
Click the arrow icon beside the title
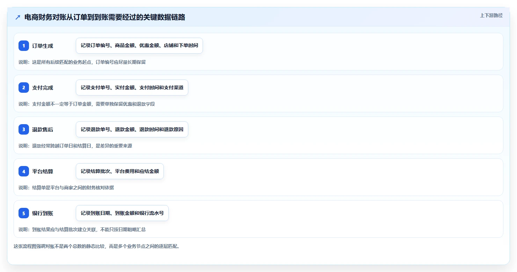(x=18, y=17)
